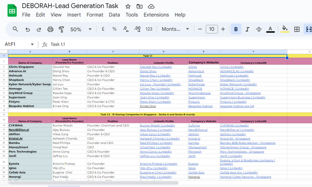
Task: Open the Insert menu
Action: (x=74, y=15)
